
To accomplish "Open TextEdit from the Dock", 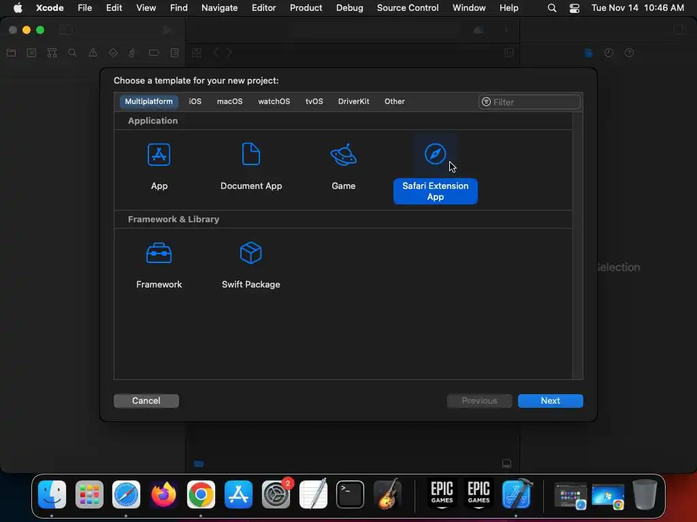I will (313, 494).
